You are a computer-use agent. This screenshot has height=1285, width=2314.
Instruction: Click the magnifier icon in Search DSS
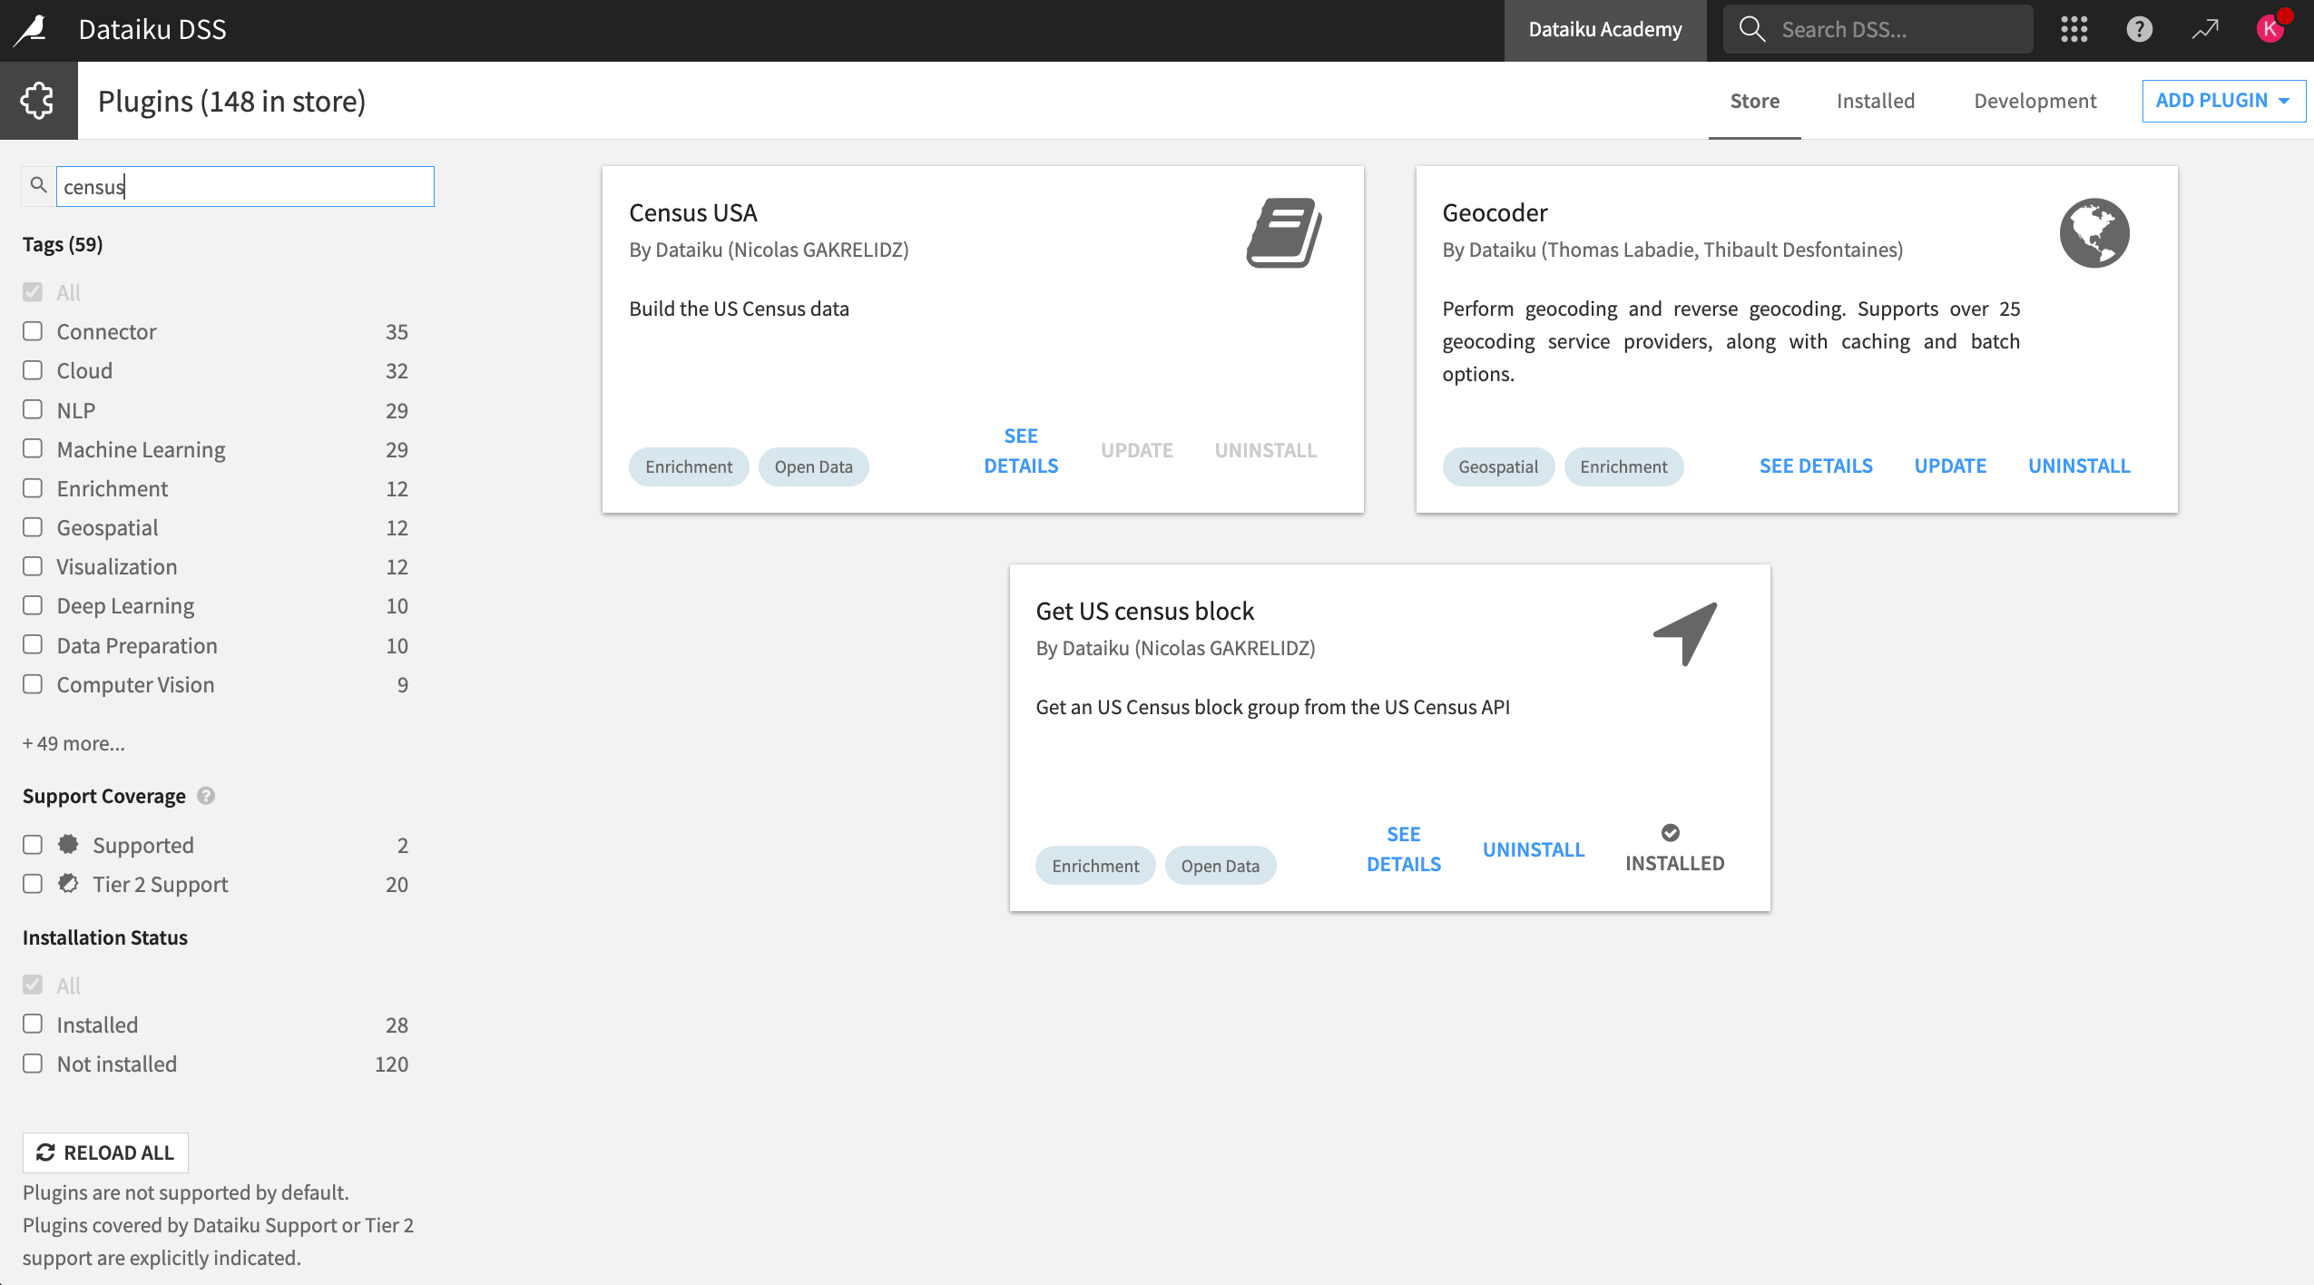click(1751, 30)
